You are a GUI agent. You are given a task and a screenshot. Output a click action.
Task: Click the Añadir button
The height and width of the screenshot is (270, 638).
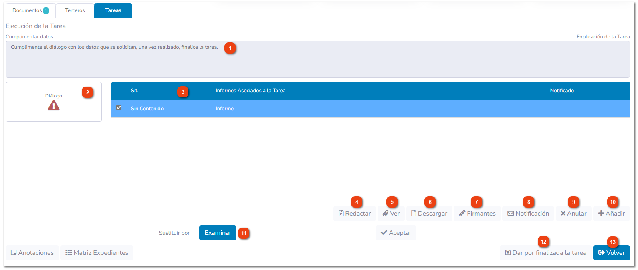(x=612, y=214)
